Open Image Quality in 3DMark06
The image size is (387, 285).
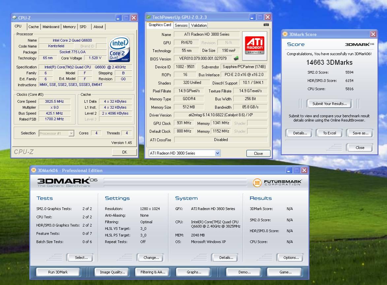pos(112,272)
